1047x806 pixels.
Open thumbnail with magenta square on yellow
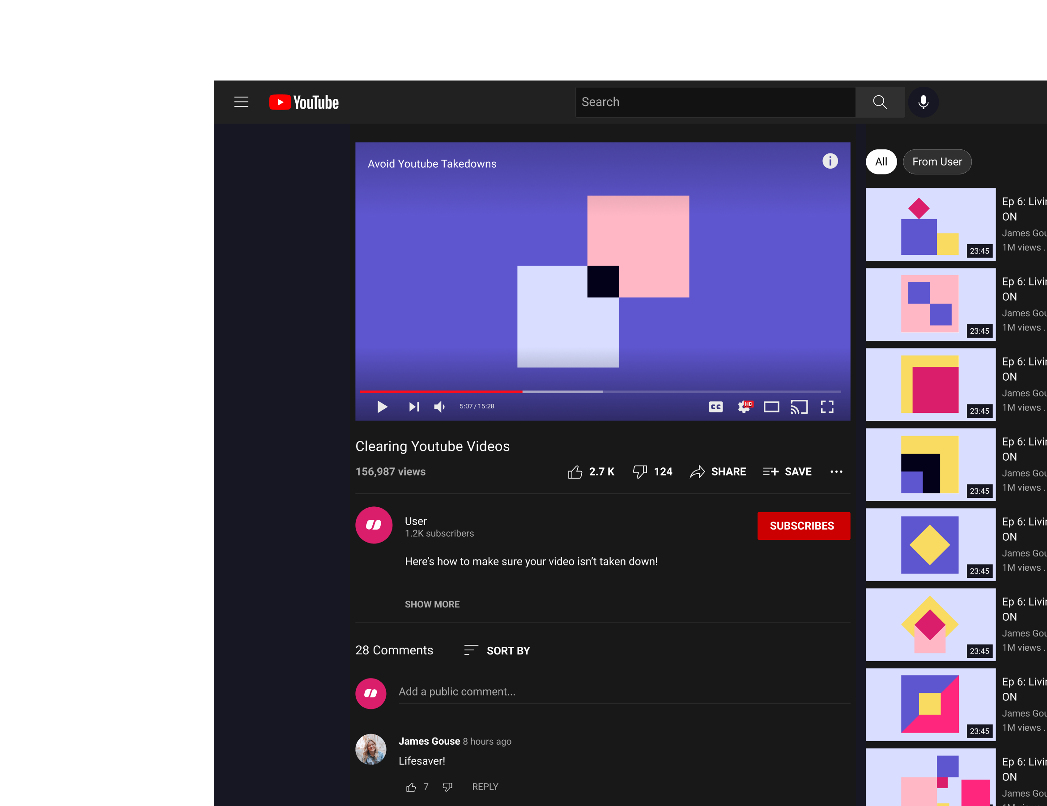coord(930,384)
